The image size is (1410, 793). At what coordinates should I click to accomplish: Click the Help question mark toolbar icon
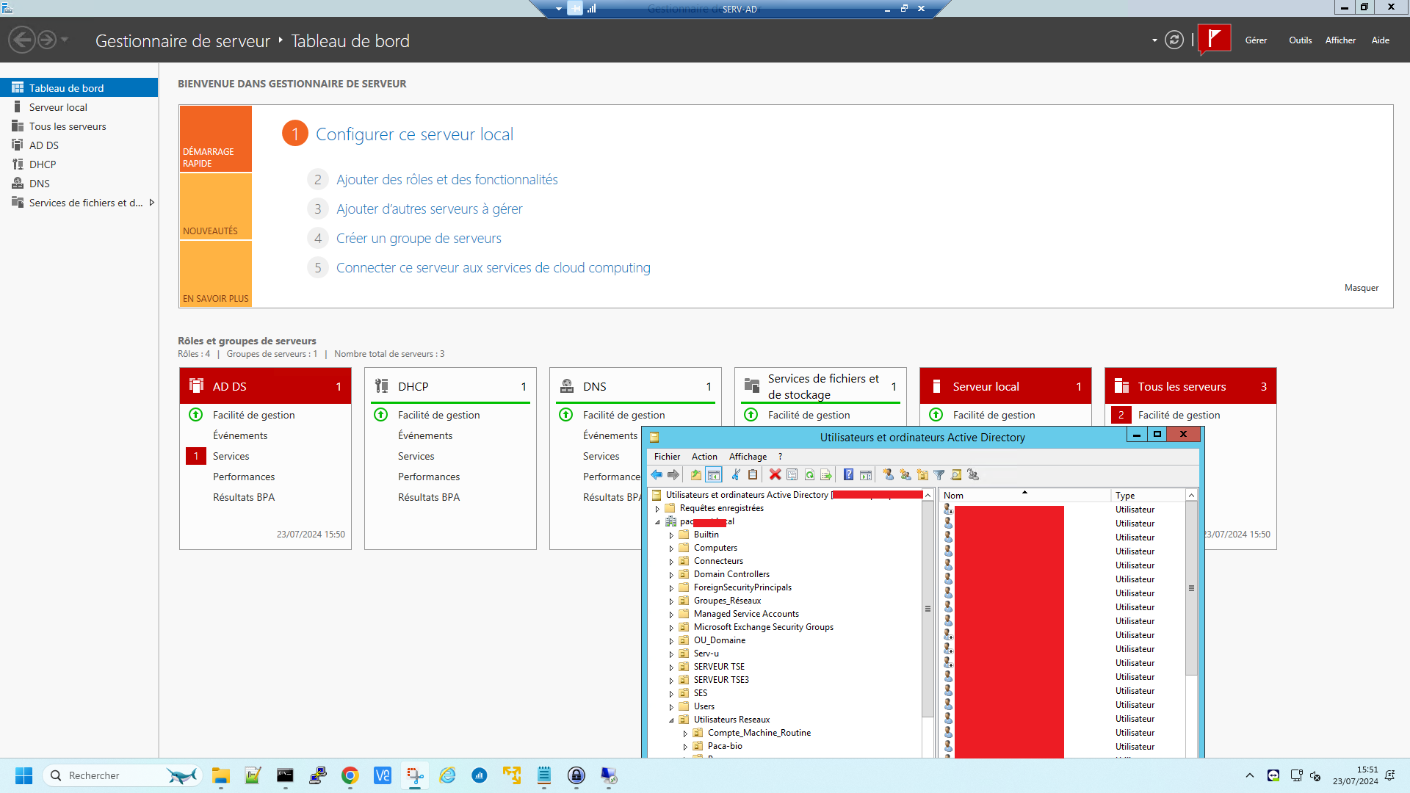coord(848,474)
